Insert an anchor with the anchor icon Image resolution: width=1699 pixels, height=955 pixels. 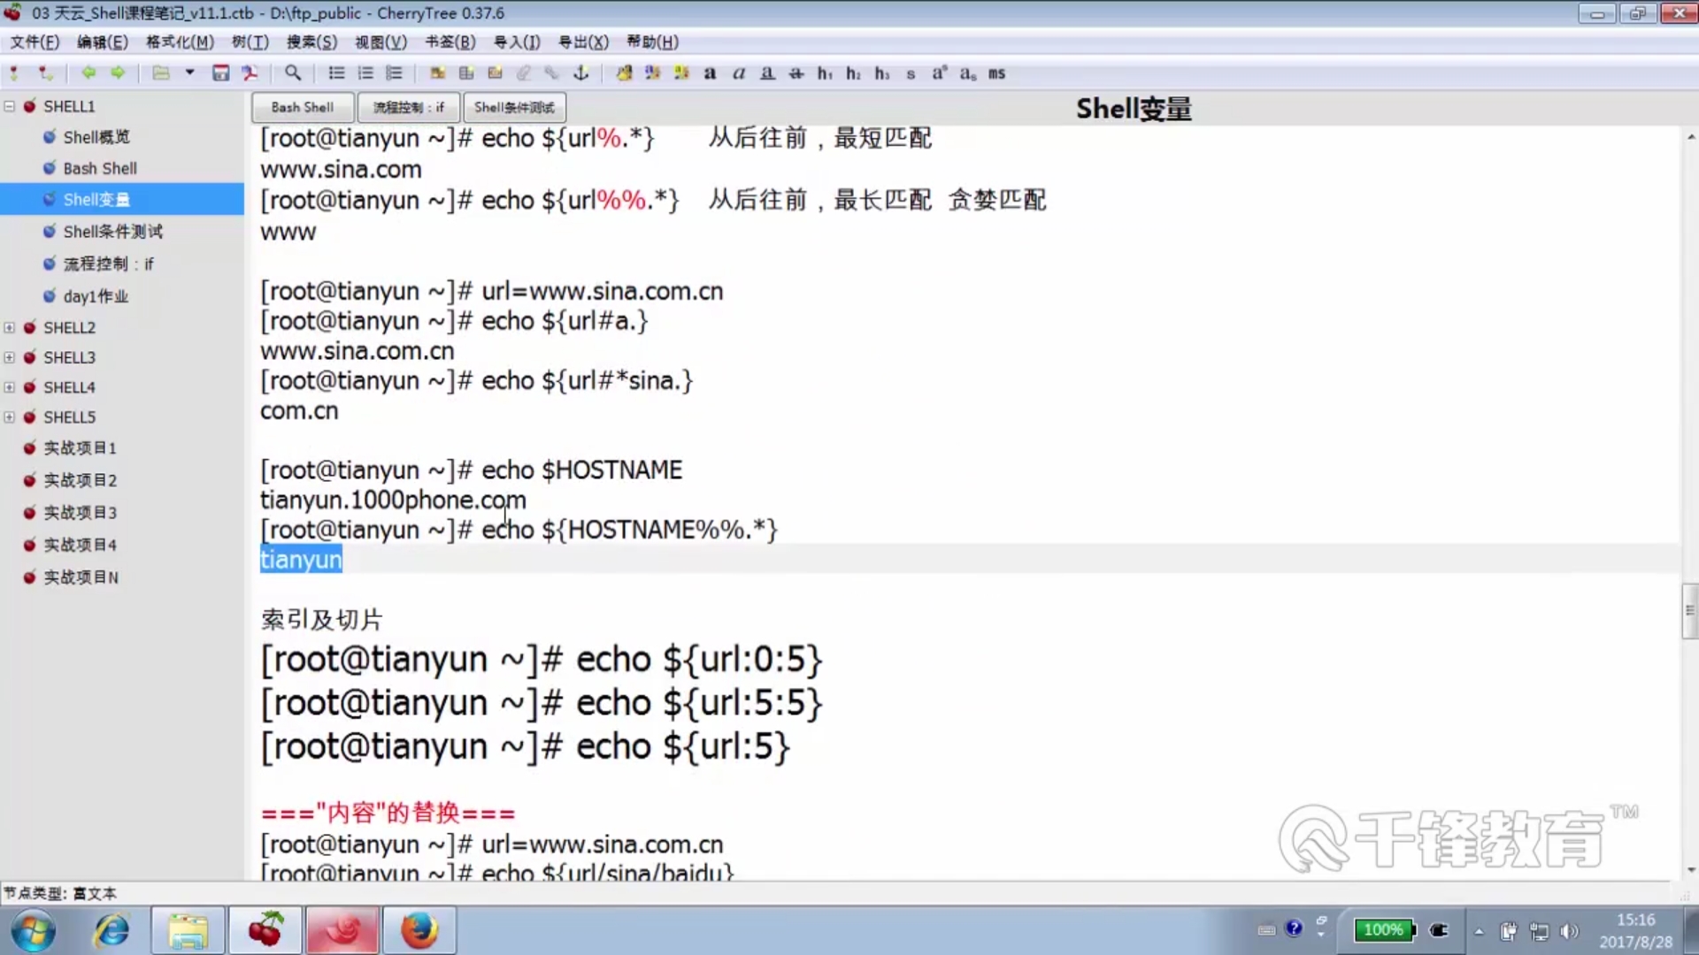(x=581, y=73)
